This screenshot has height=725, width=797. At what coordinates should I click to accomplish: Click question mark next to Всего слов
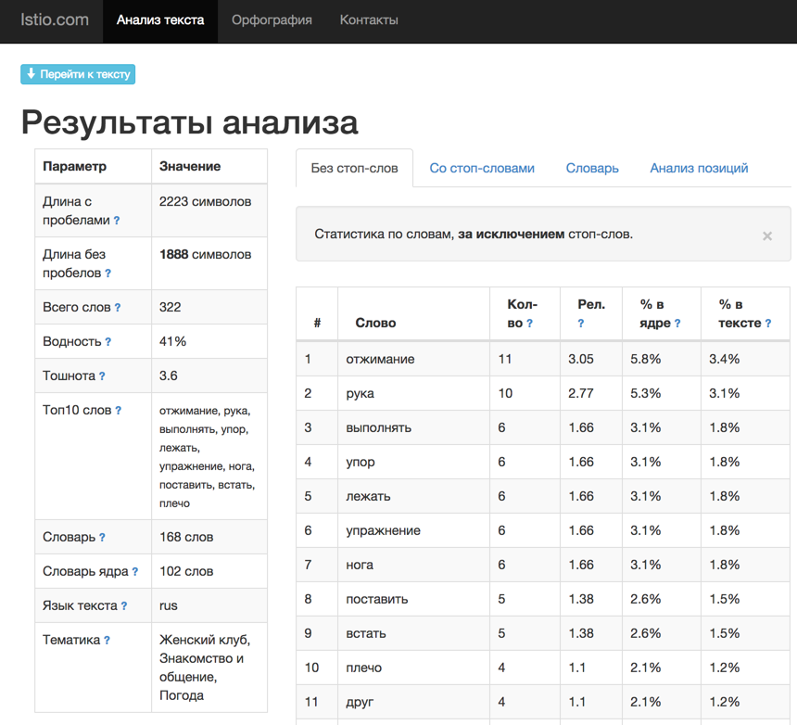click(118, 308)
